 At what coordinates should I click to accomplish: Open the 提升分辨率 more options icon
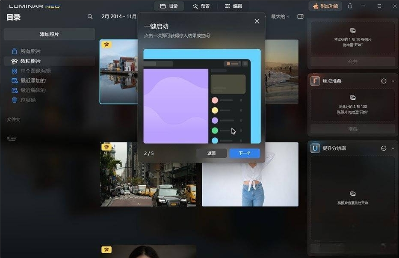pos(384,148)
